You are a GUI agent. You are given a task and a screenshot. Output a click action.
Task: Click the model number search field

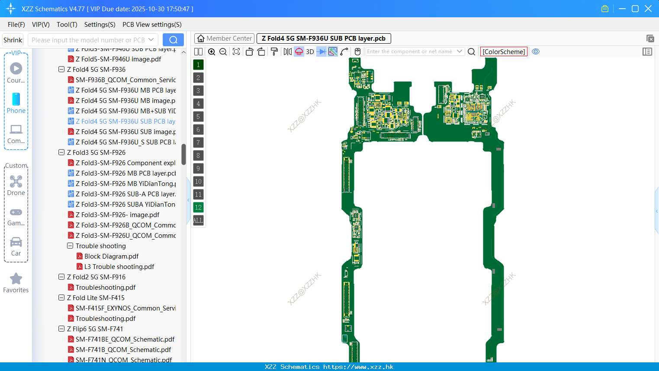93,40
